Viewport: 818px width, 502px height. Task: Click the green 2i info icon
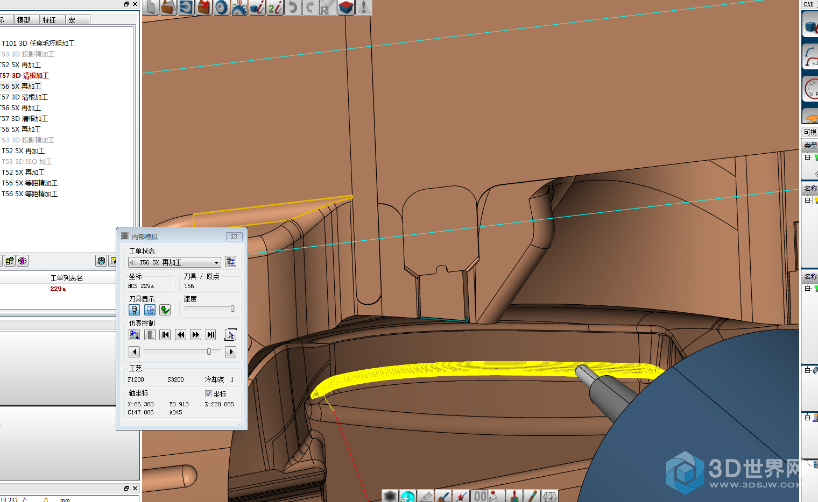coord(275,7)
